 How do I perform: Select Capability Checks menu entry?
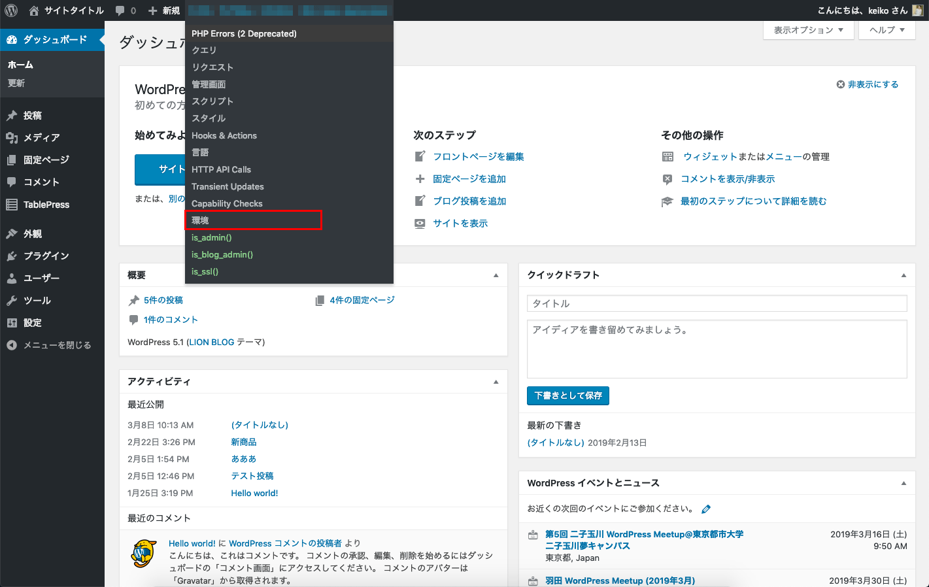tap(289, 203)
